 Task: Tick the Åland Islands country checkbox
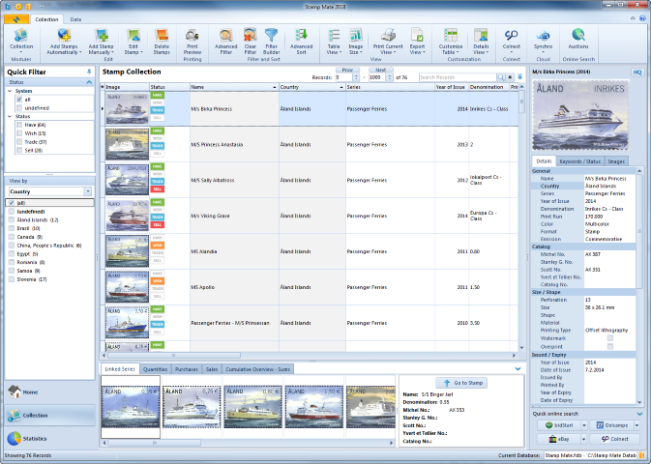tap(11, 220)
